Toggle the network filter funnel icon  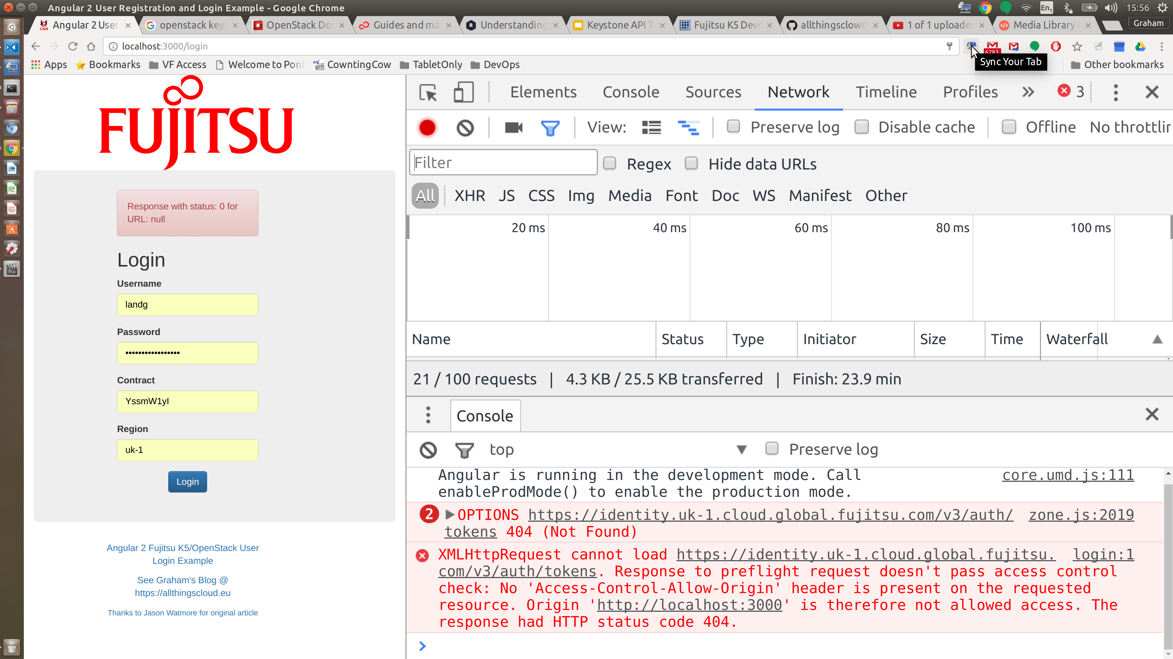click(x=549, y=128)
